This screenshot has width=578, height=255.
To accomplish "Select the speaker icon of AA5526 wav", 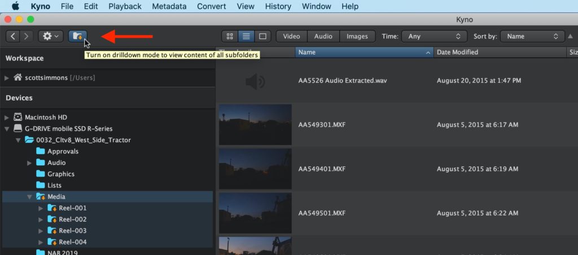I will tap(255, 81).
